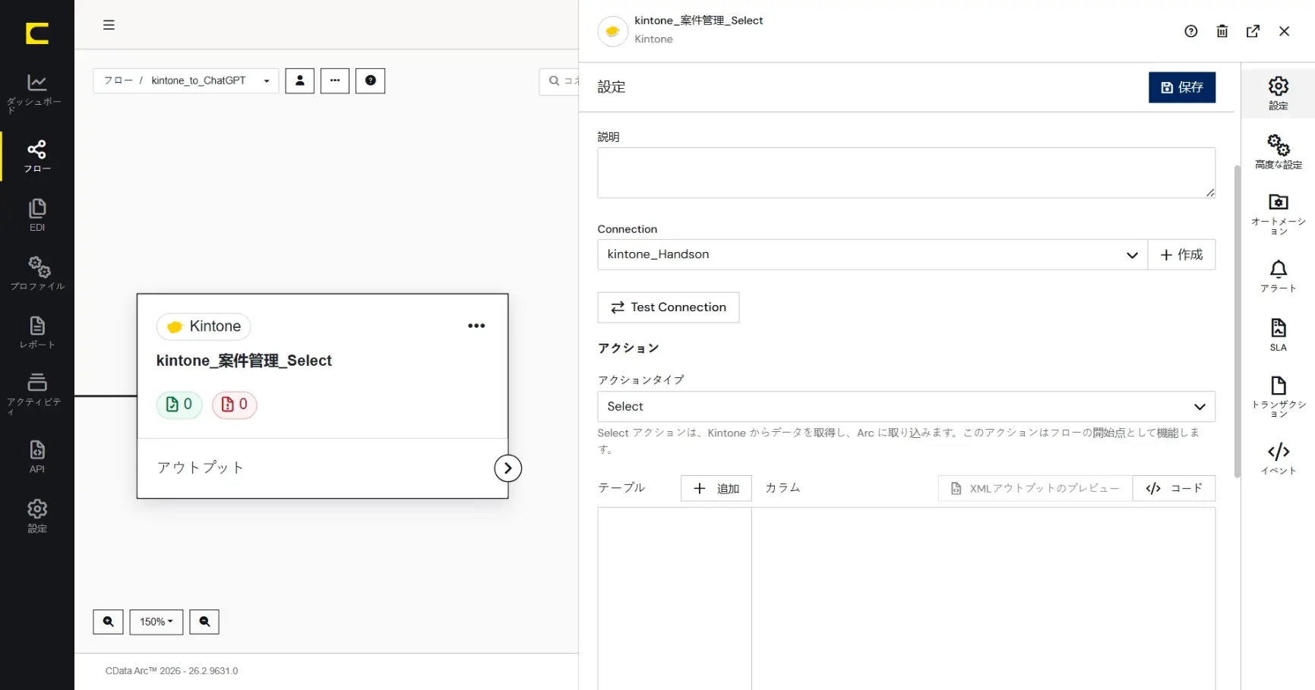
Task: Zoom out on the flow canvas
Action: click(x=204, y=622)
